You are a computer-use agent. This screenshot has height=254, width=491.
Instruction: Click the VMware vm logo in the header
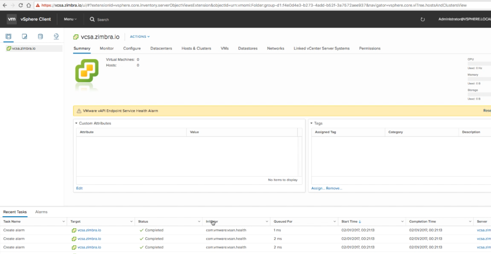[12, 19]
